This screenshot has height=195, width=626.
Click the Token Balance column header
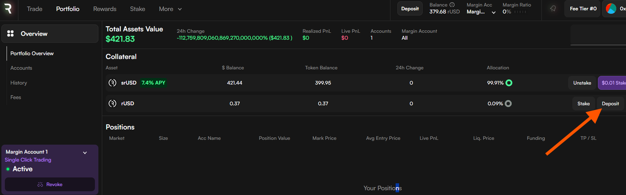point(321,68)
